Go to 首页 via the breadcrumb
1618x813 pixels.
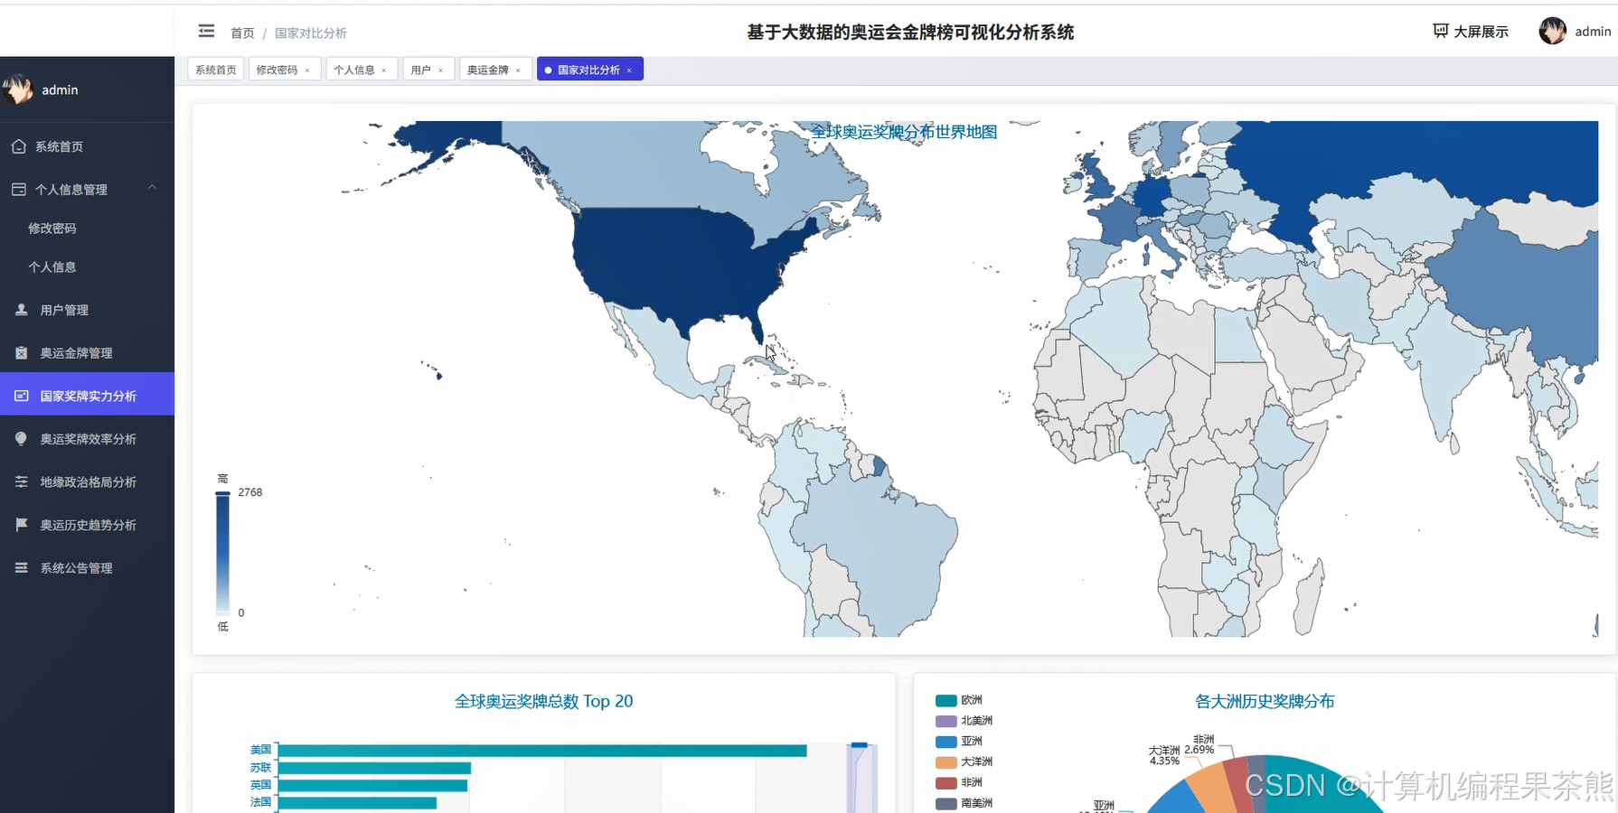[242, 33]
